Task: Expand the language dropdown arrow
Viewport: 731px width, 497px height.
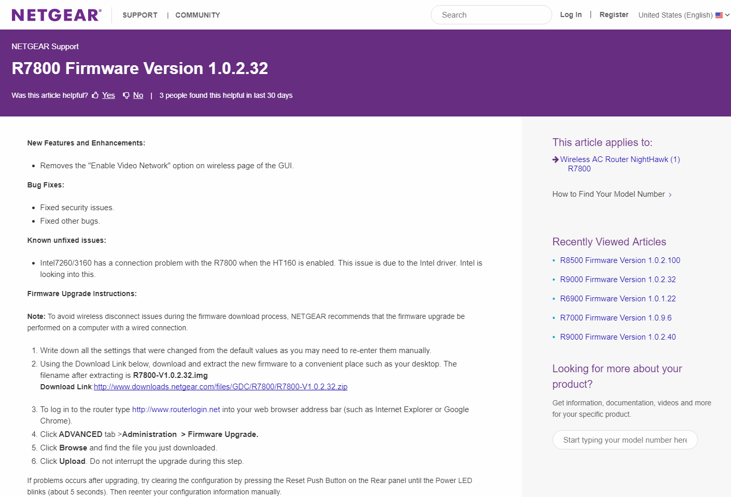Action: coord(727,15)
